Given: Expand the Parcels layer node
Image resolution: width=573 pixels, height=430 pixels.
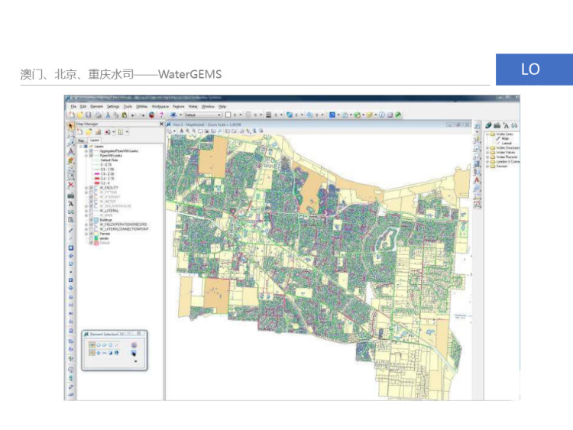Looking at the screenshot, I should point(86,234).
